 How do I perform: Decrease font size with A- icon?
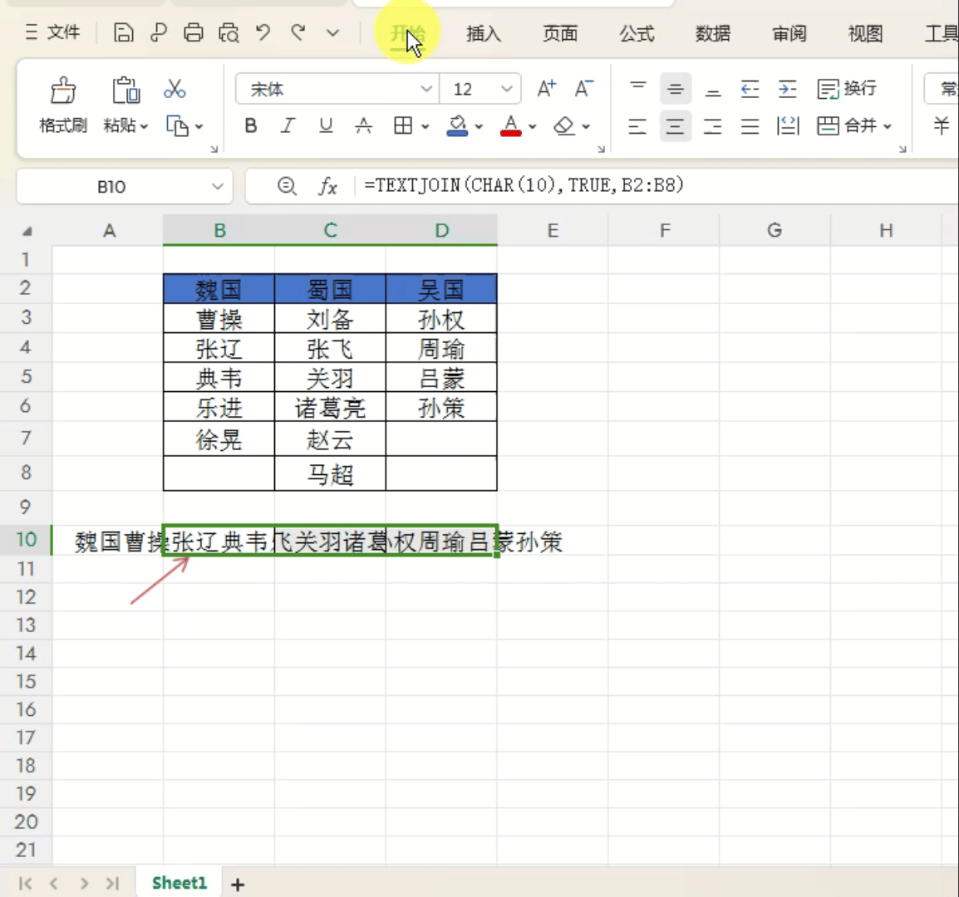(584, 89)
